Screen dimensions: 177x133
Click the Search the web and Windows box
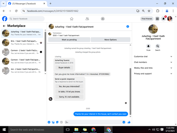36,129
